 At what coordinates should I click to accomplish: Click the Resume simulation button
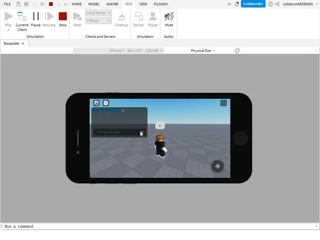pyautogui.click(x=49, y=19)
